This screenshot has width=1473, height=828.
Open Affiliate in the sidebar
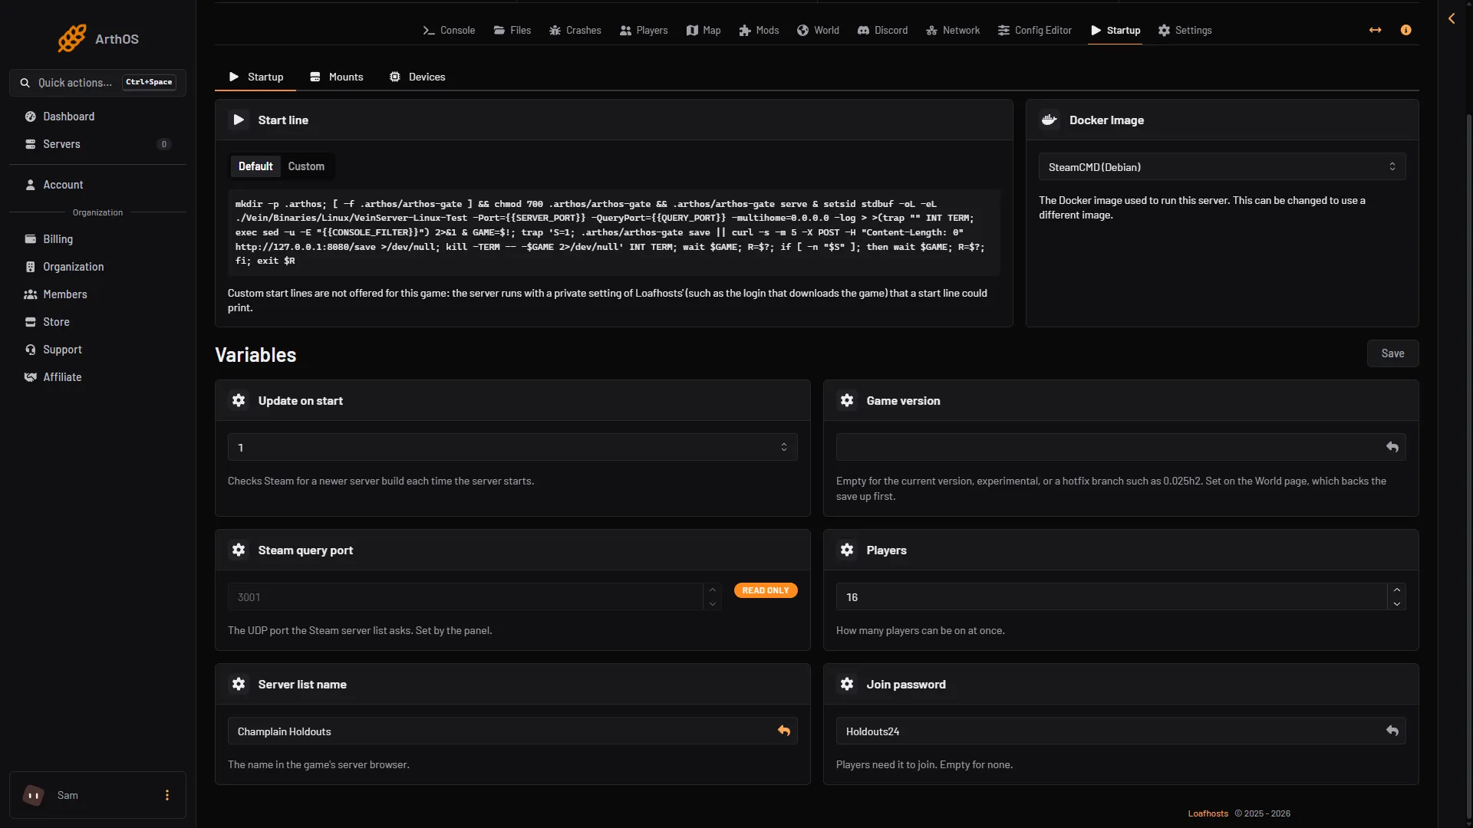97,377
